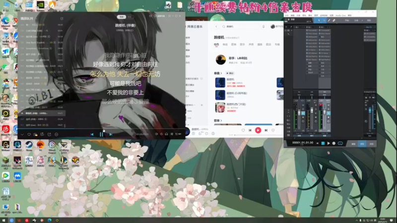Image resolution: width=397 pixels, height=223 pixels.
Task: Enter fullscreen in the lyrics player header
Action: (x=170, y=16)
